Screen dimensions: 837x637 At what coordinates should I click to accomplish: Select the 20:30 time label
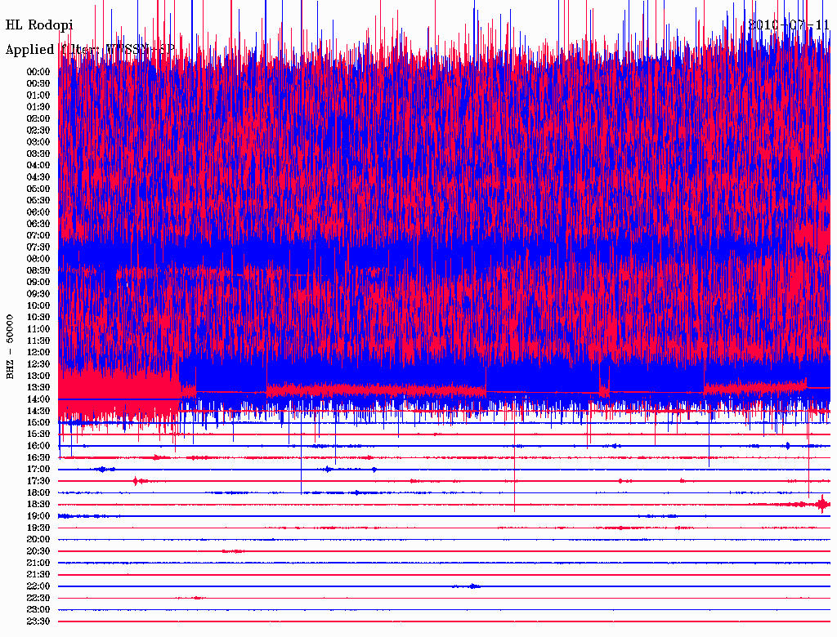pos(38,551)
